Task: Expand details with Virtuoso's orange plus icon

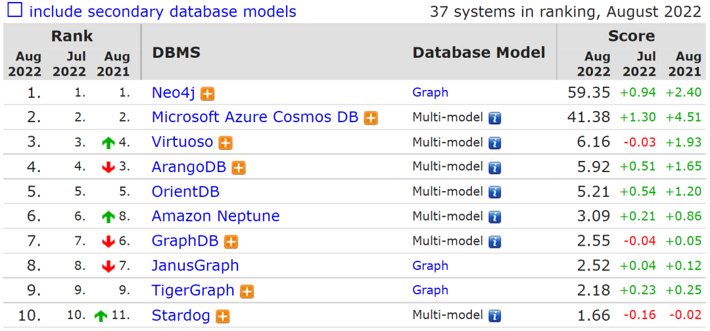Action: point(225,143)
